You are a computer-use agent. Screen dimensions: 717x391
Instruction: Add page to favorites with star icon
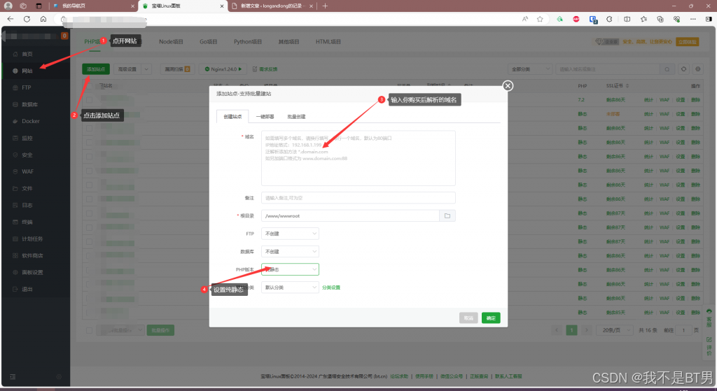point(540,19)
